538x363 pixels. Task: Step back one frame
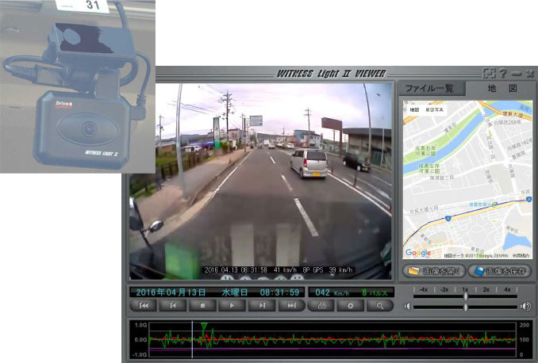[x=173, y=305]
